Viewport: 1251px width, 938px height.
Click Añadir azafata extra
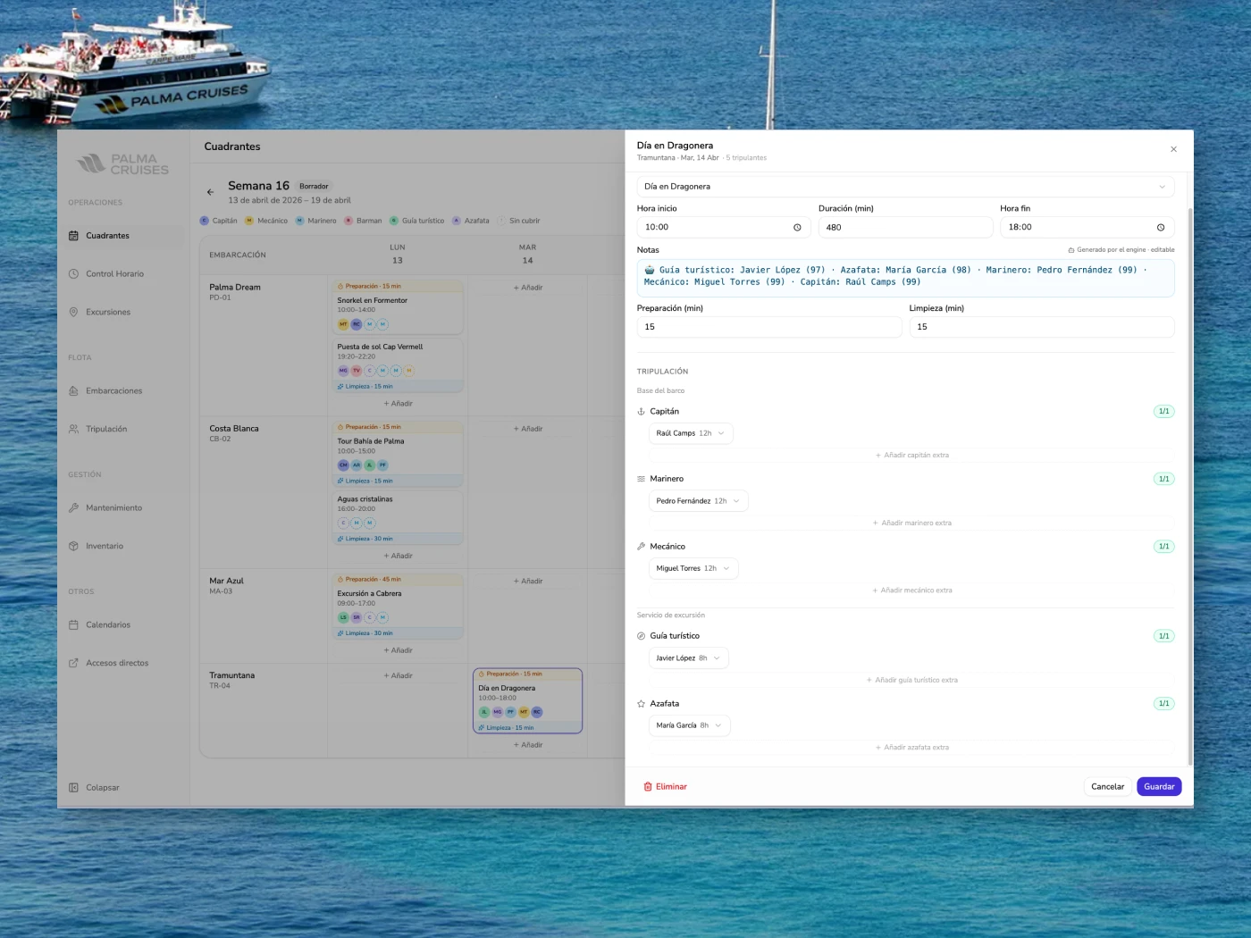point(911,748)
